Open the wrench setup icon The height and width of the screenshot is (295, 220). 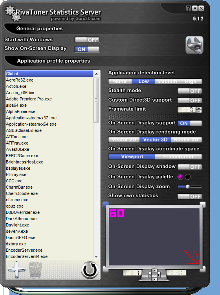pyautogui.click(x=194, y=45)
